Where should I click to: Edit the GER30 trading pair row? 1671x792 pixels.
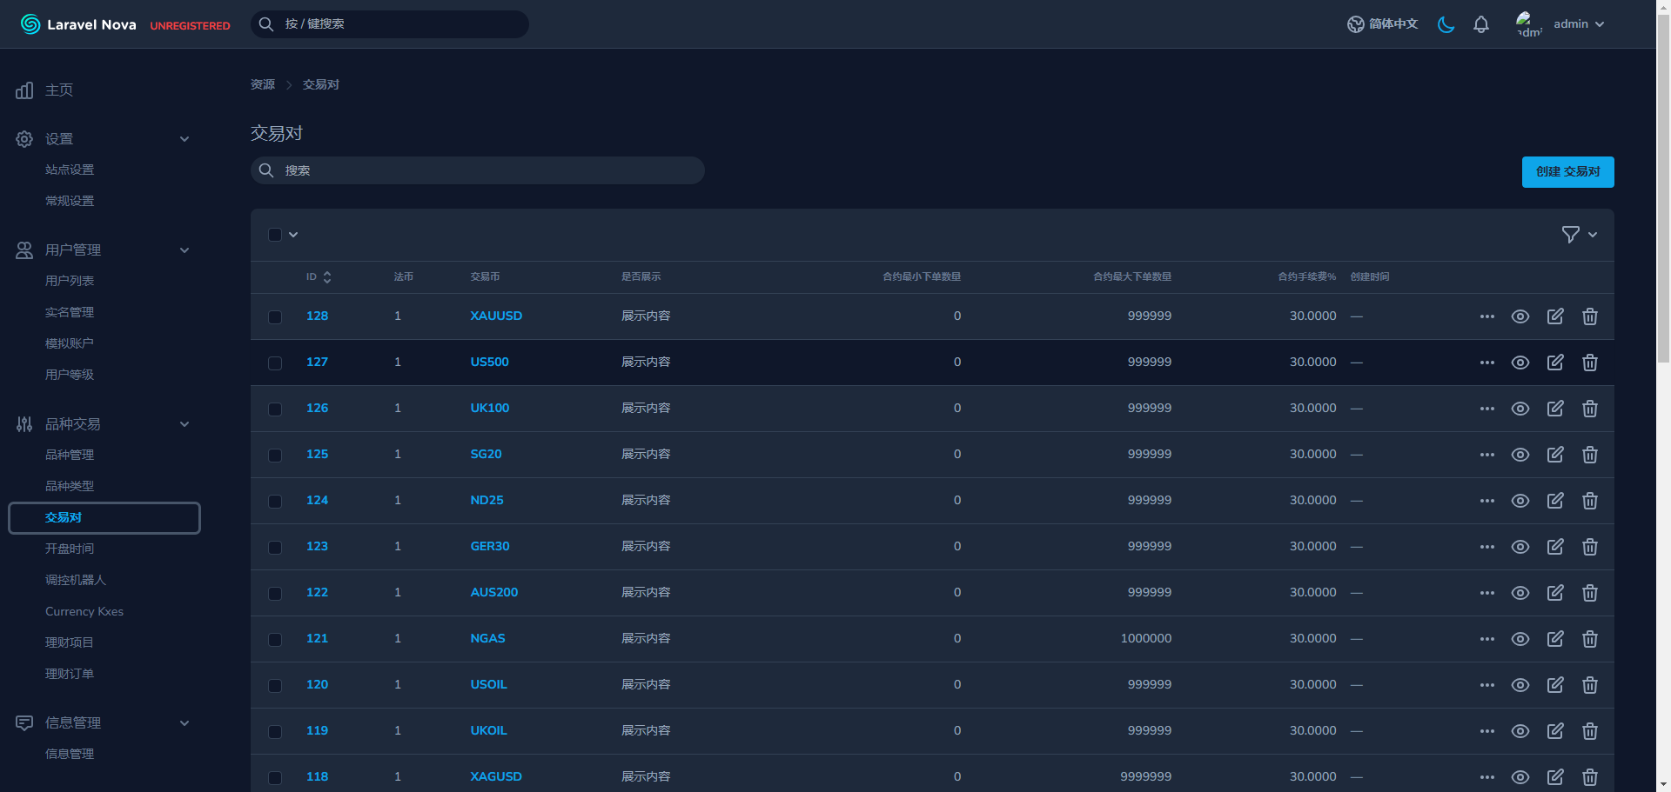1554,547
